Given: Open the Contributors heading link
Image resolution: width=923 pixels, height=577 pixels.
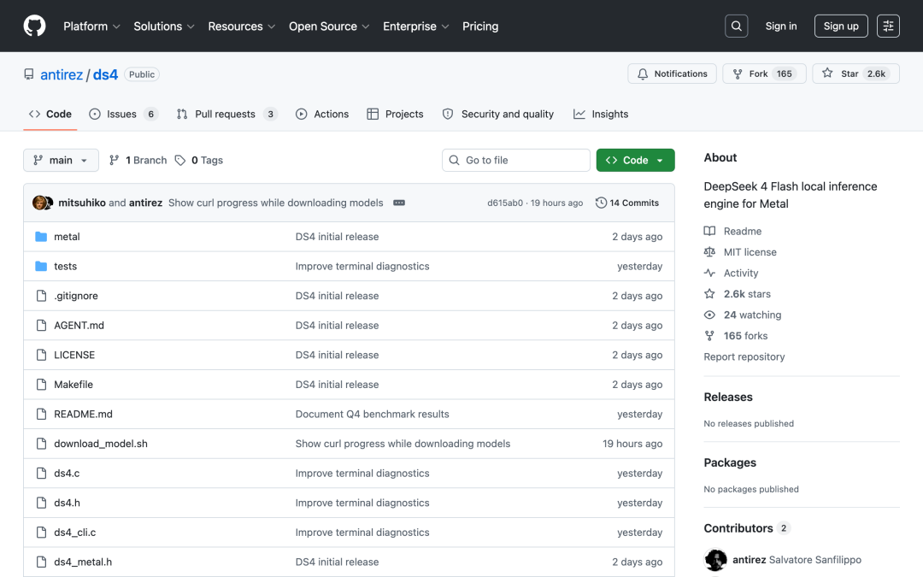Looking at the screenshot, I should coord(747,528).
